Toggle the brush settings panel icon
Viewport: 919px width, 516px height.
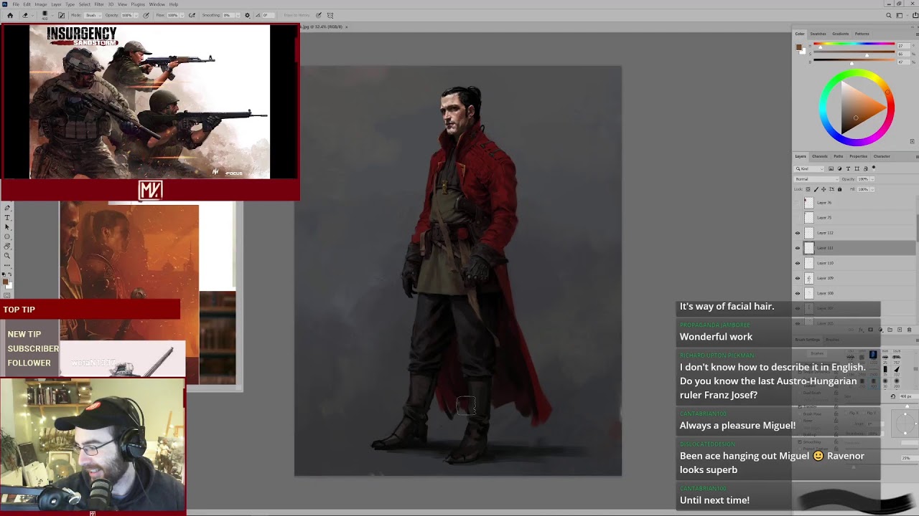pyautogui.click(x=62, y=15)
